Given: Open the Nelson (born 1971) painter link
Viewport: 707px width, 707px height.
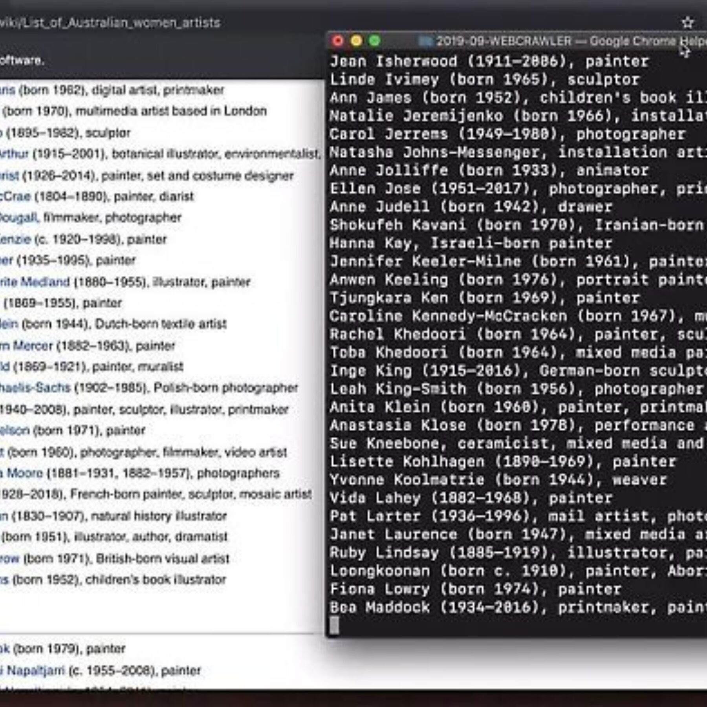Looking at the screenshot, I should click(x=15, y=430).
